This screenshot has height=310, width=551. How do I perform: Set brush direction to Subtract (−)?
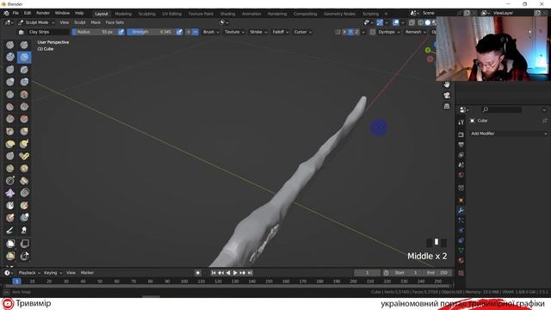pos(195,32)
